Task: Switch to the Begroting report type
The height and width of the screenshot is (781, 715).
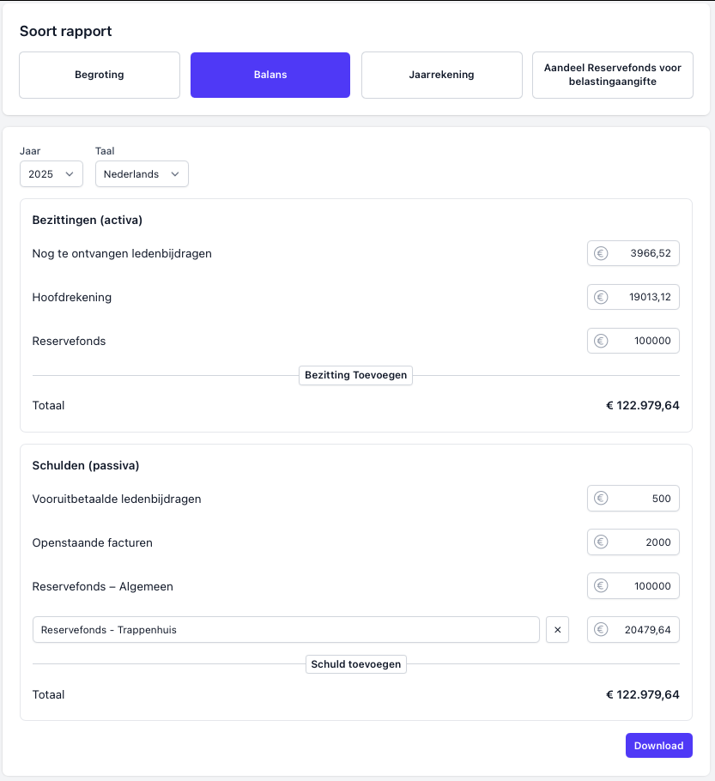Action: (100, 76)
